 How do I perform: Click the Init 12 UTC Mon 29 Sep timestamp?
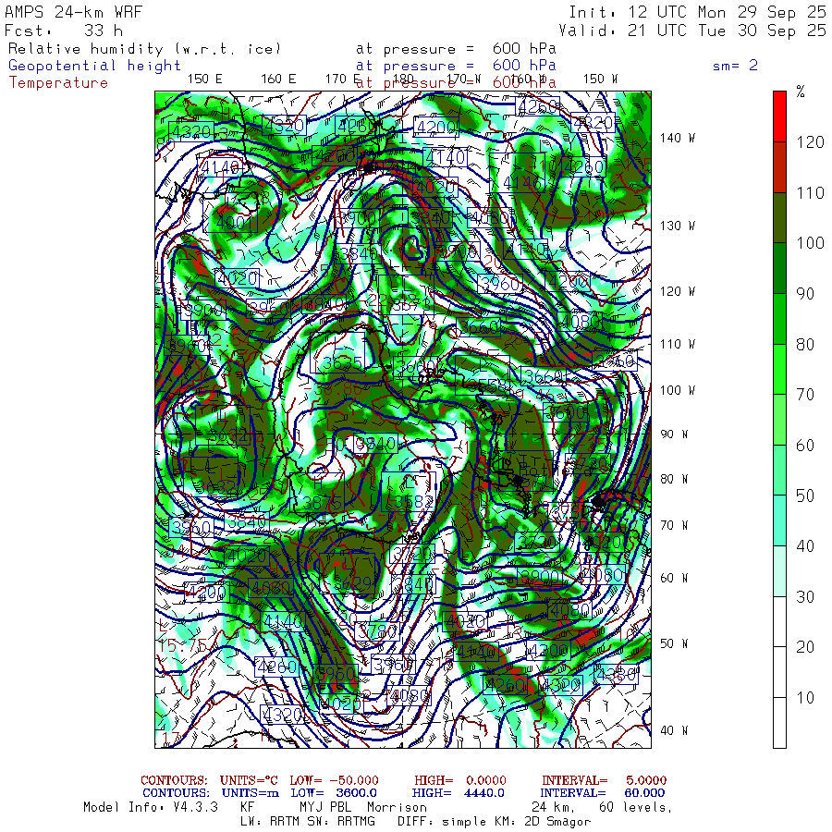(x=697, y=13)
